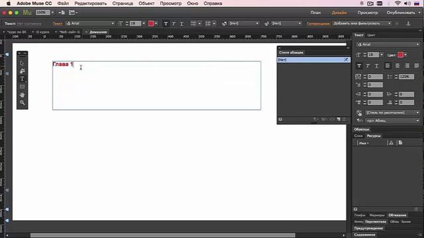This screenshot has width=424, height=238.
Task: Open the Файл menu
Action: (63, 3)
